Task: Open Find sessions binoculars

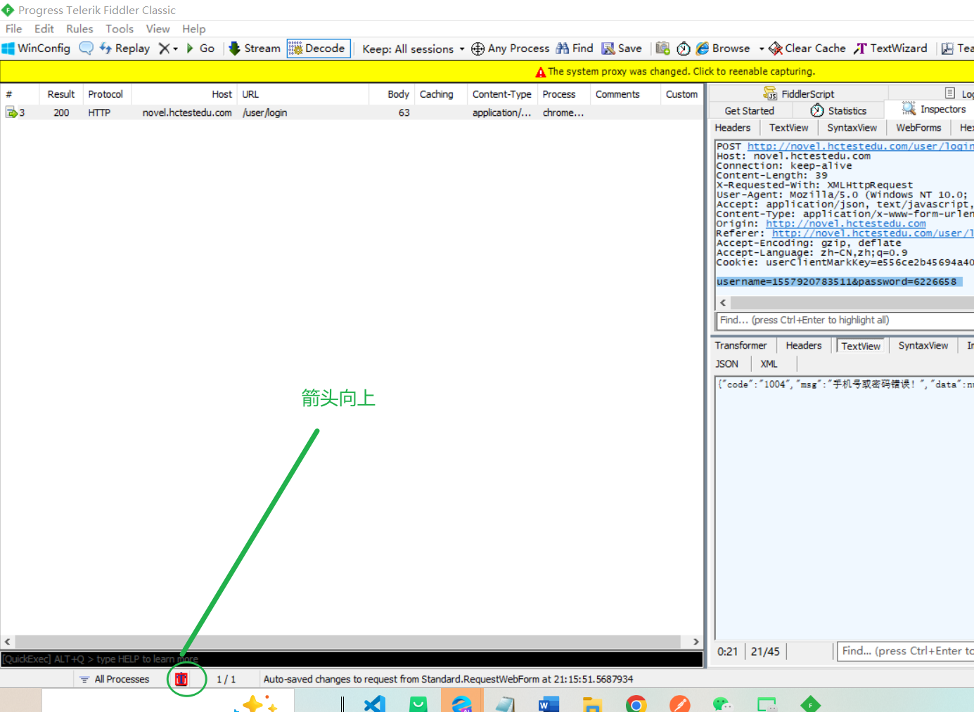Action: pos(575,48)
